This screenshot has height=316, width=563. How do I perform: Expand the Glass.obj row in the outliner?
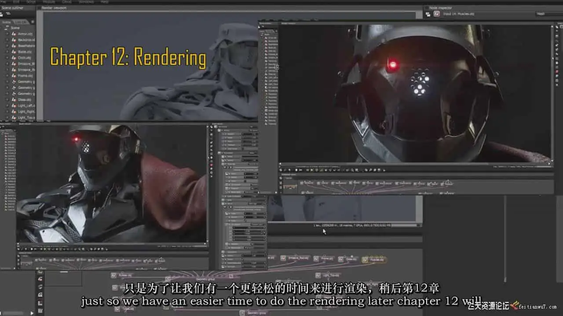(x=7, y=100)
